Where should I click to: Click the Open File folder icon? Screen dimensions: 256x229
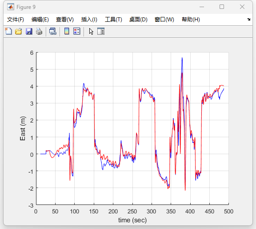(x=19, y=31)
